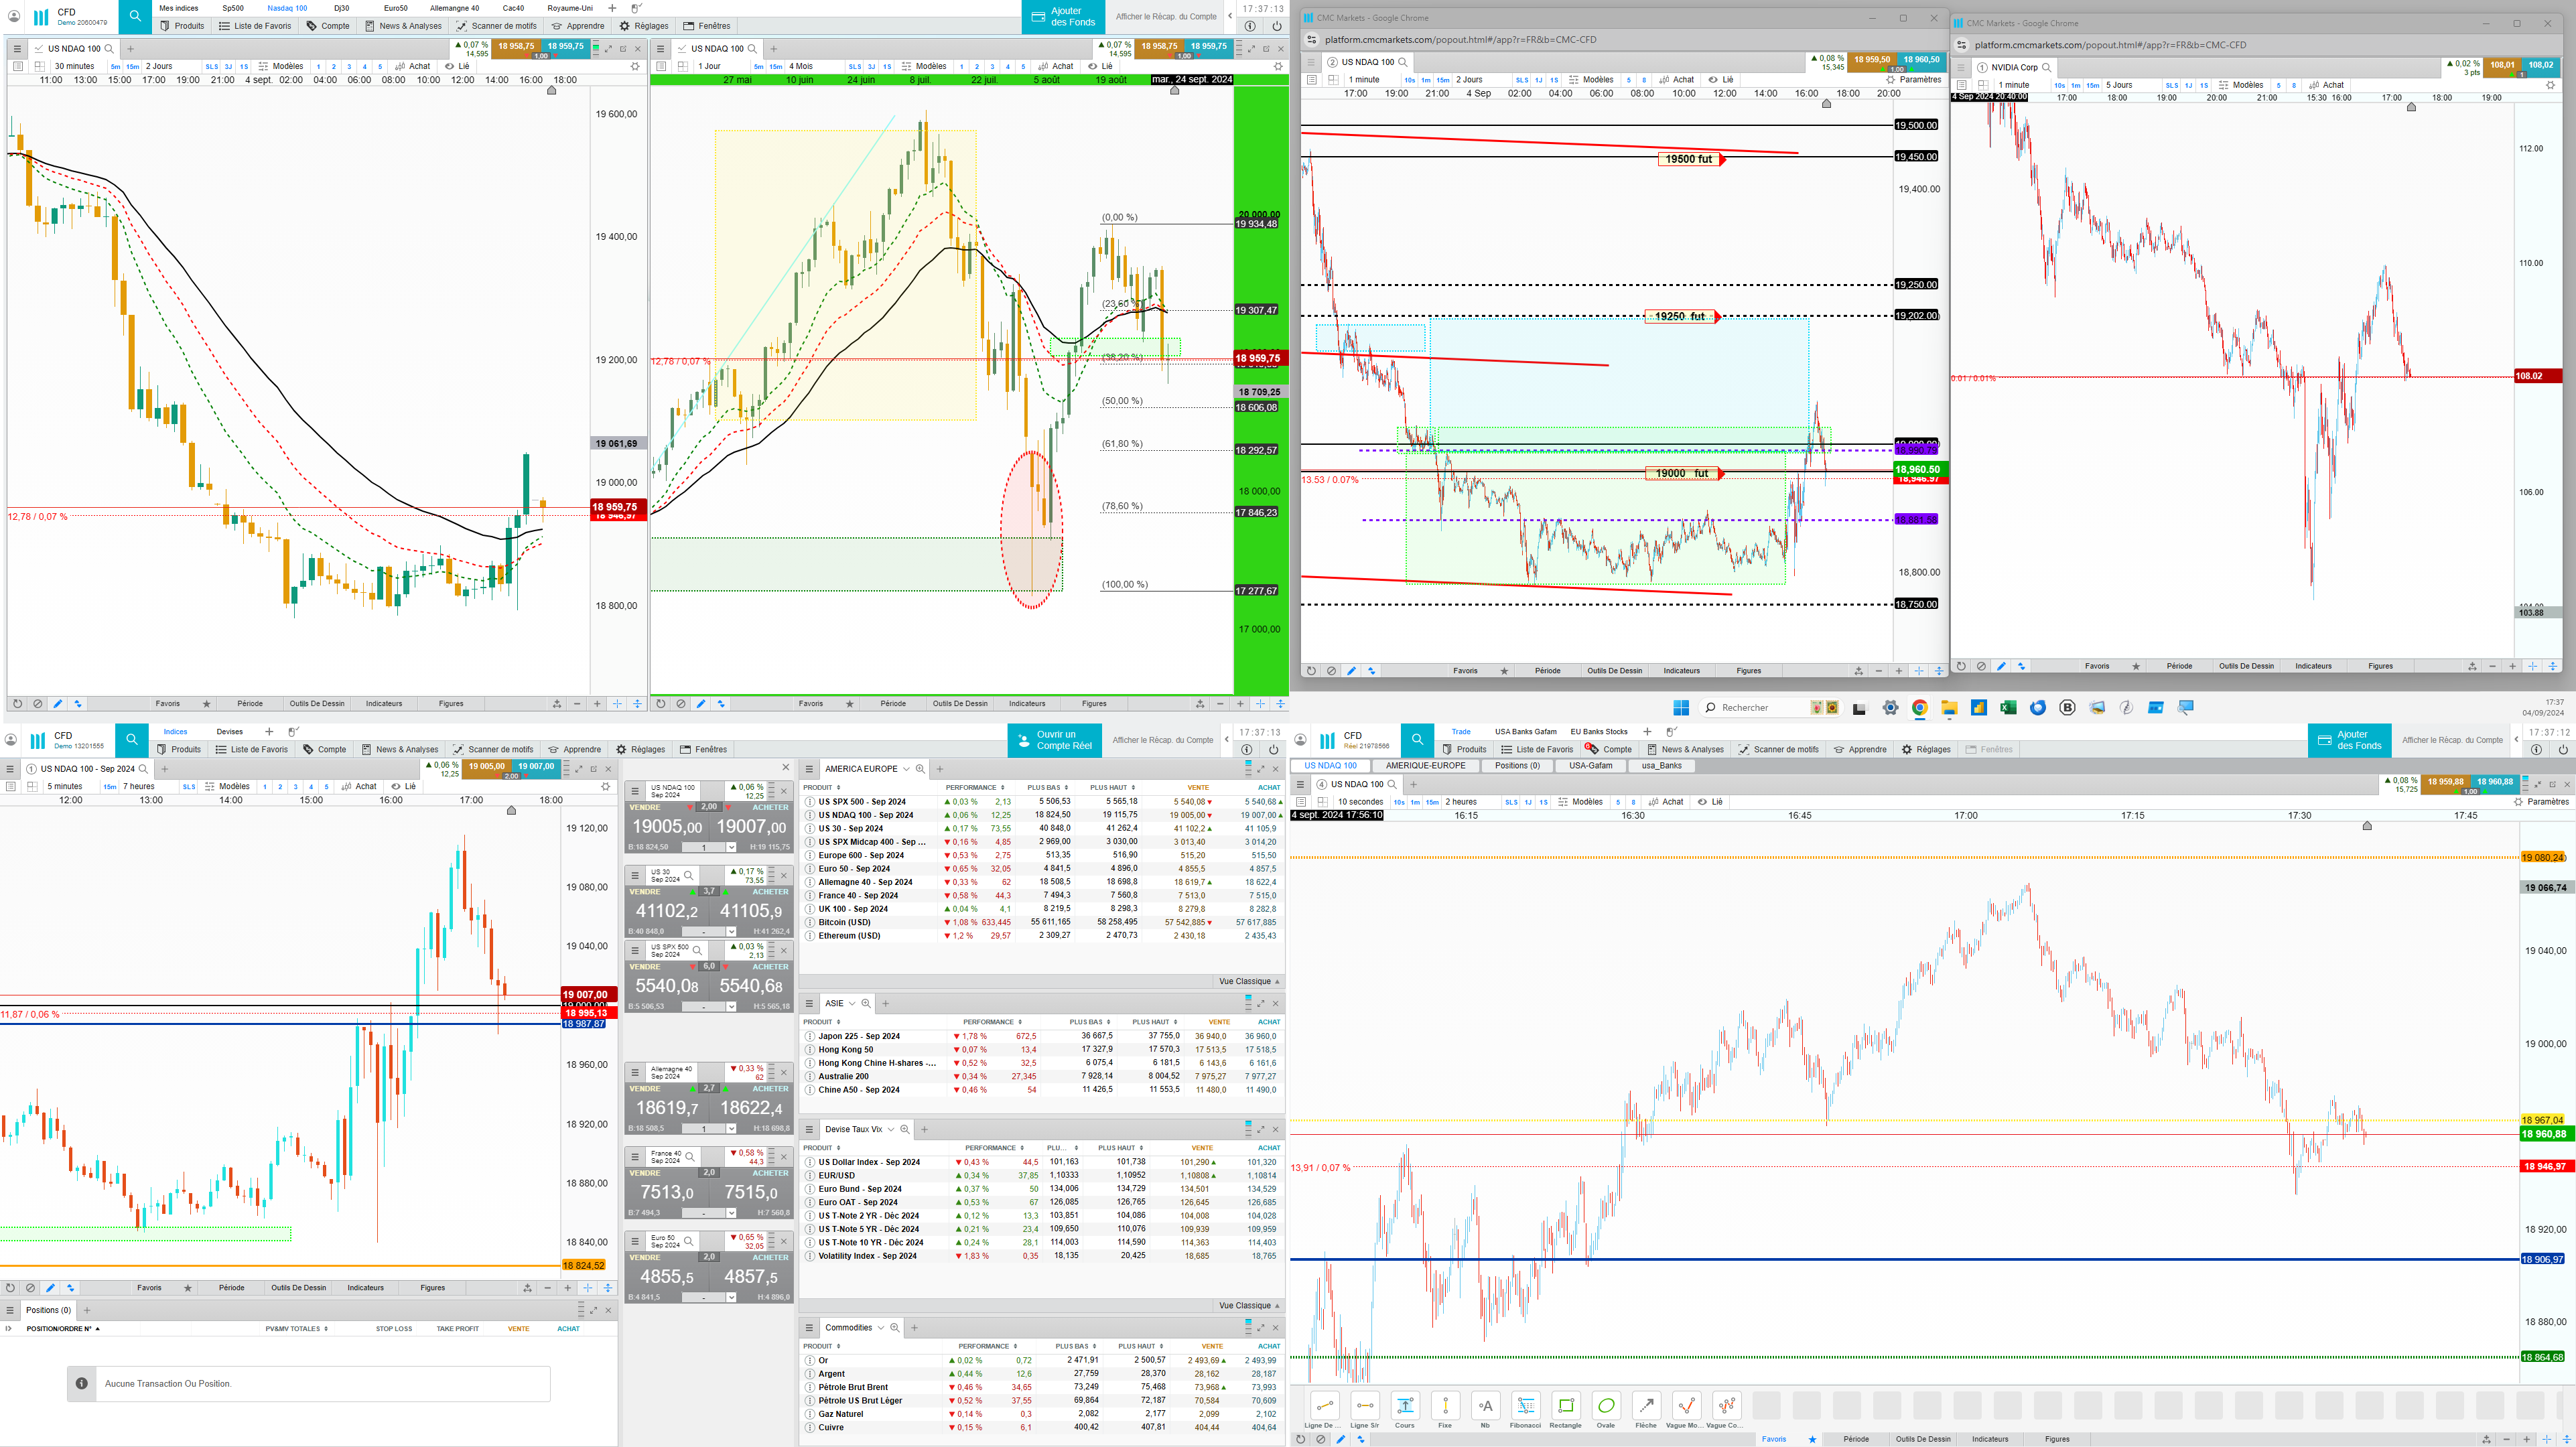Open the Devise Taux Vix list dropdown
Image resolution: width=2576 pixels, height=1447 pixels.
[891, 1129]
